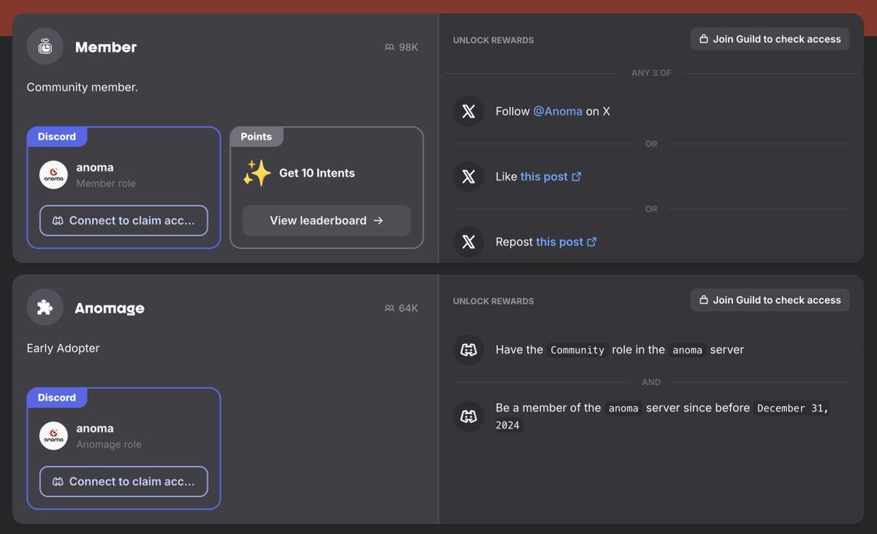Click 'Member role' subtitle text
This screenshot has width=877, height=534.
106,183
